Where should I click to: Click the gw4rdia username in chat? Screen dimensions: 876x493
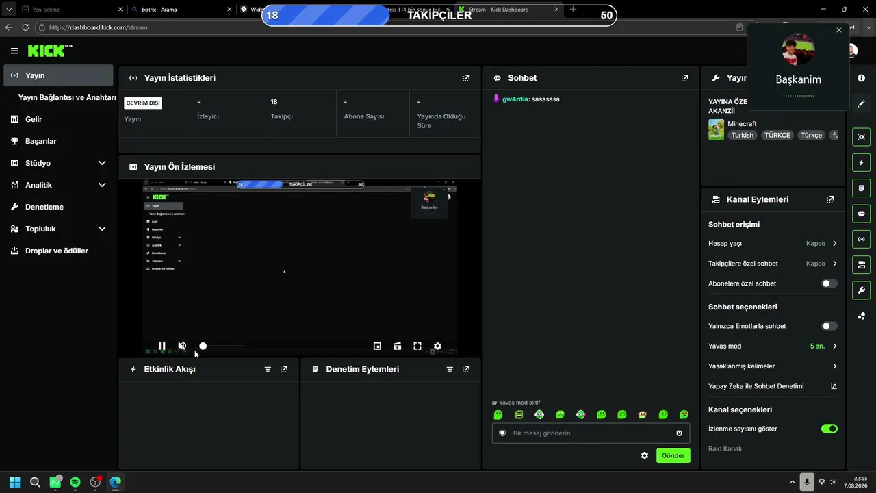tap(515, 99)
